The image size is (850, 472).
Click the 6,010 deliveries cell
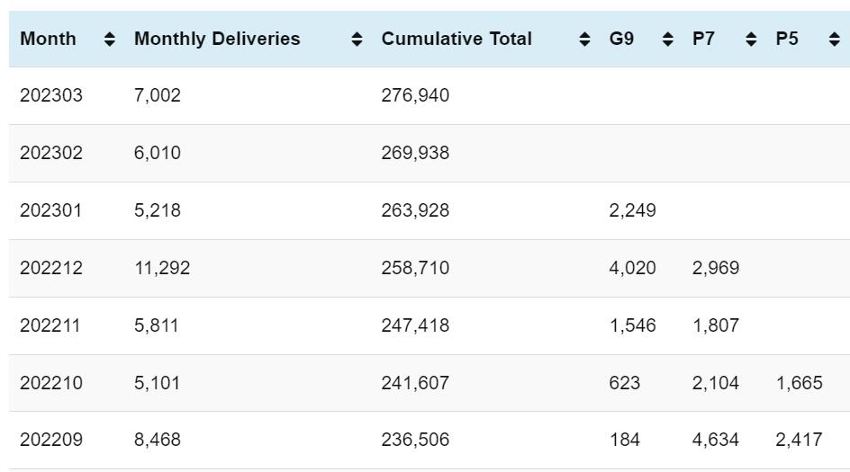[158, 153]
